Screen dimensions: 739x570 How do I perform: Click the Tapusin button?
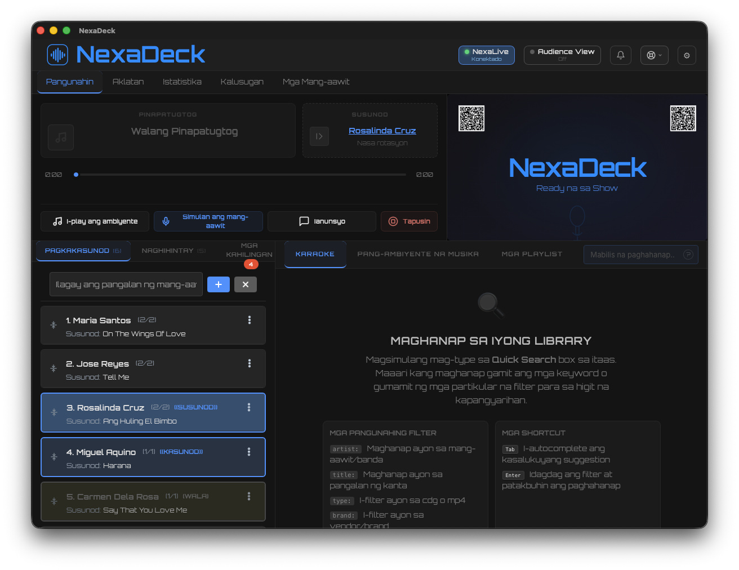pos(409,221)
